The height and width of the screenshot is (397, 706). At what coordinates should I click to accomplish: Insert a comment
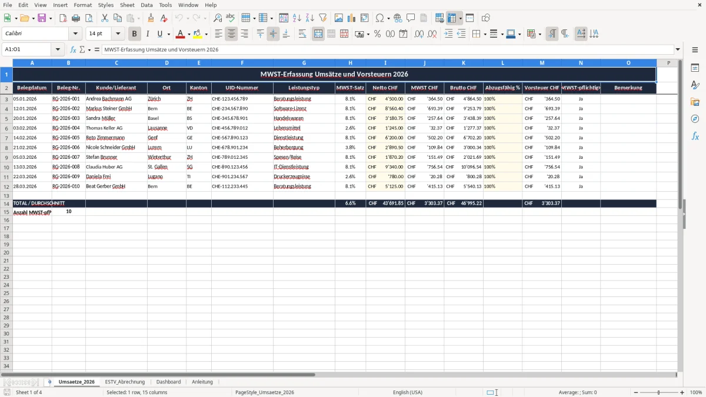[411, 18]
